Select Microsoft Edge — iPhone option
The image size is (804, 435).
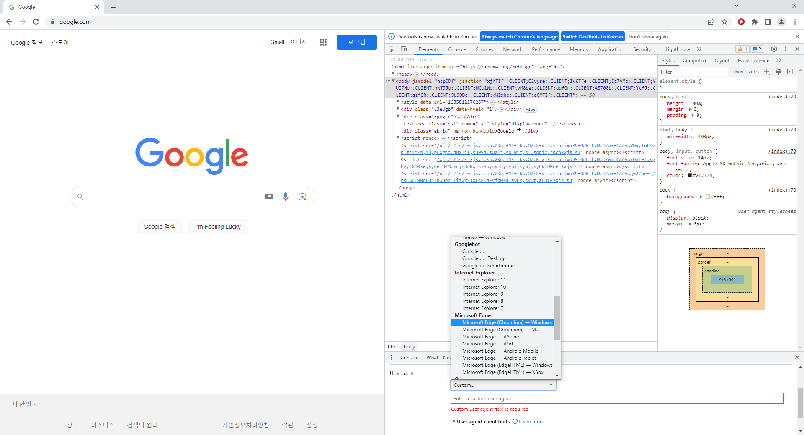tap(490, 337)
